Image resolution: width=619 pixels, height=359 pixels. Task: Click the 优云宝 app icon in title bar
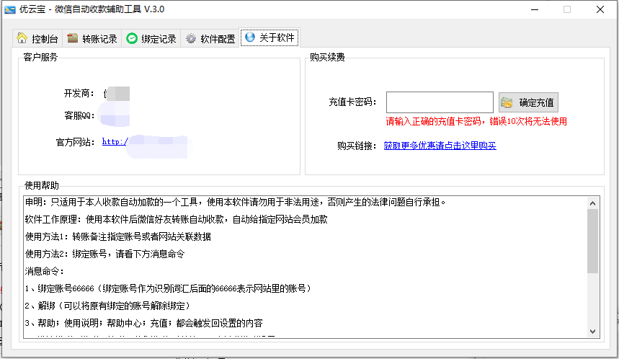[x=10, y=9]
